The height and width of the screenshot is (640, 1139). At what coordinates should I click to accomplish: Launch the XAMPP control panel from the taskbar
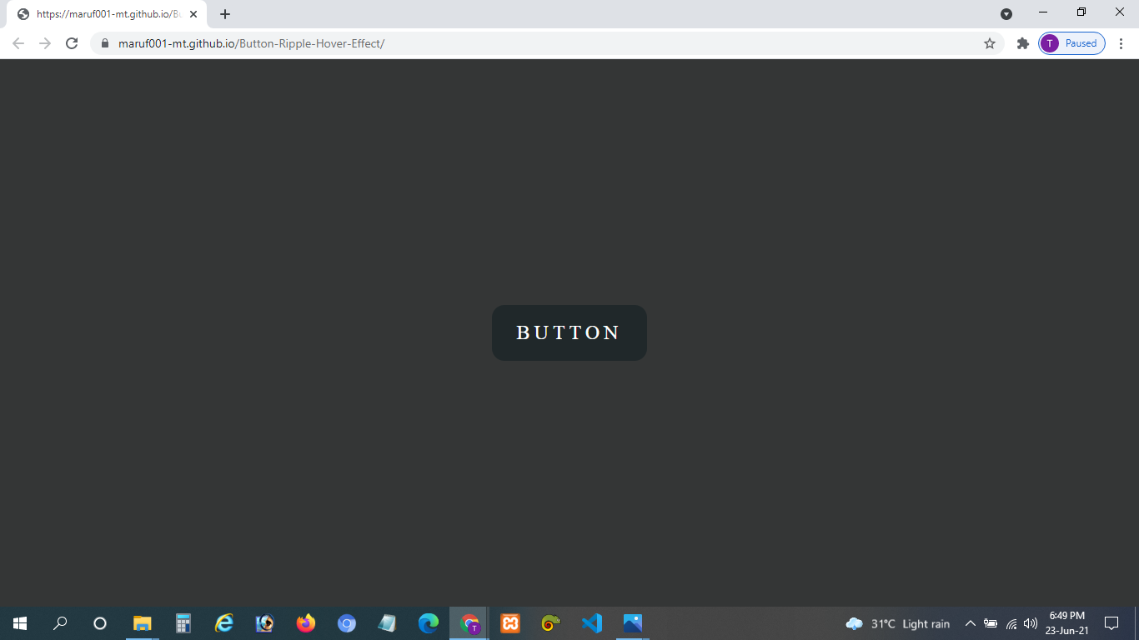pos(509,623)
